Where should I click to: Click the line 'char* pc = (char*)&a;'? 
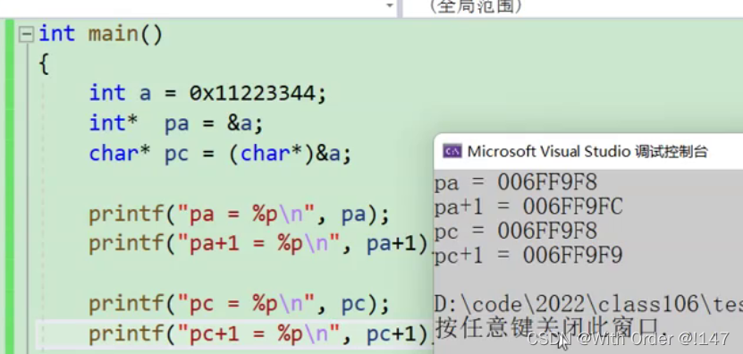[220, 154]
